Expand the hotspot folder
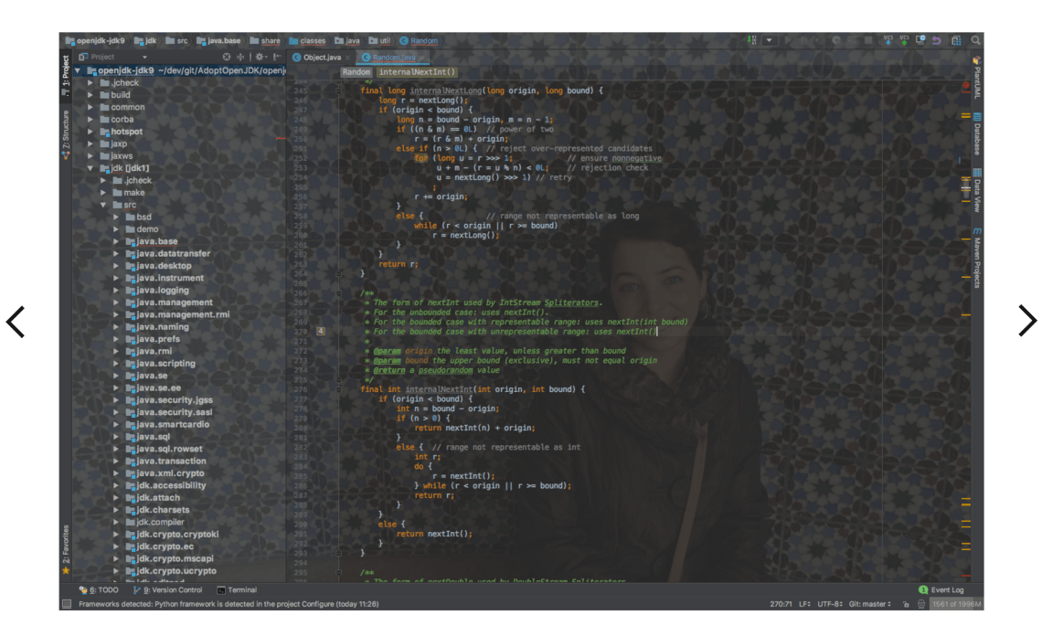1042x626 pixels. click(x=91, y=132)
